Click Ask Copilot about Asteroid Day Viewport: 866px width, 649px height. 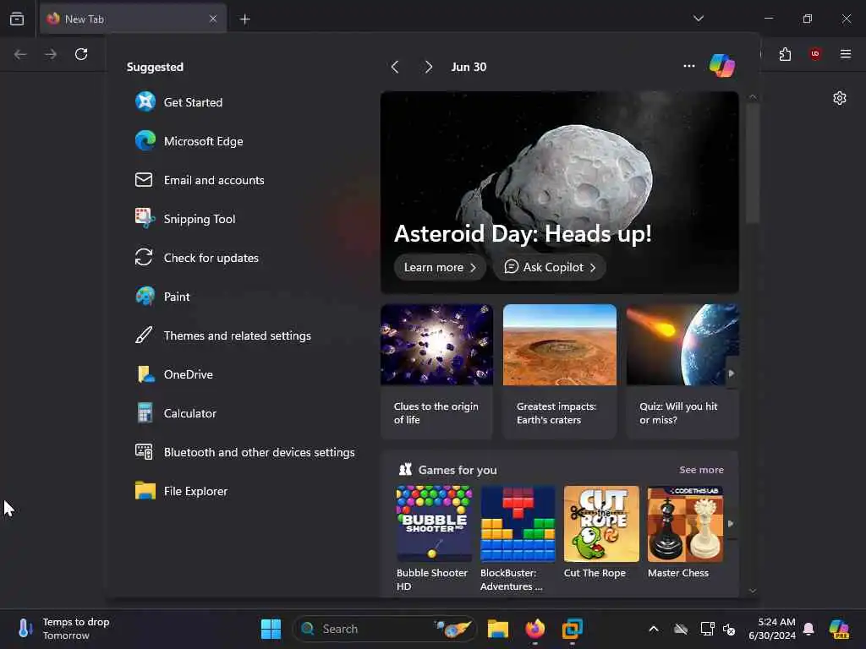point(550,267)
